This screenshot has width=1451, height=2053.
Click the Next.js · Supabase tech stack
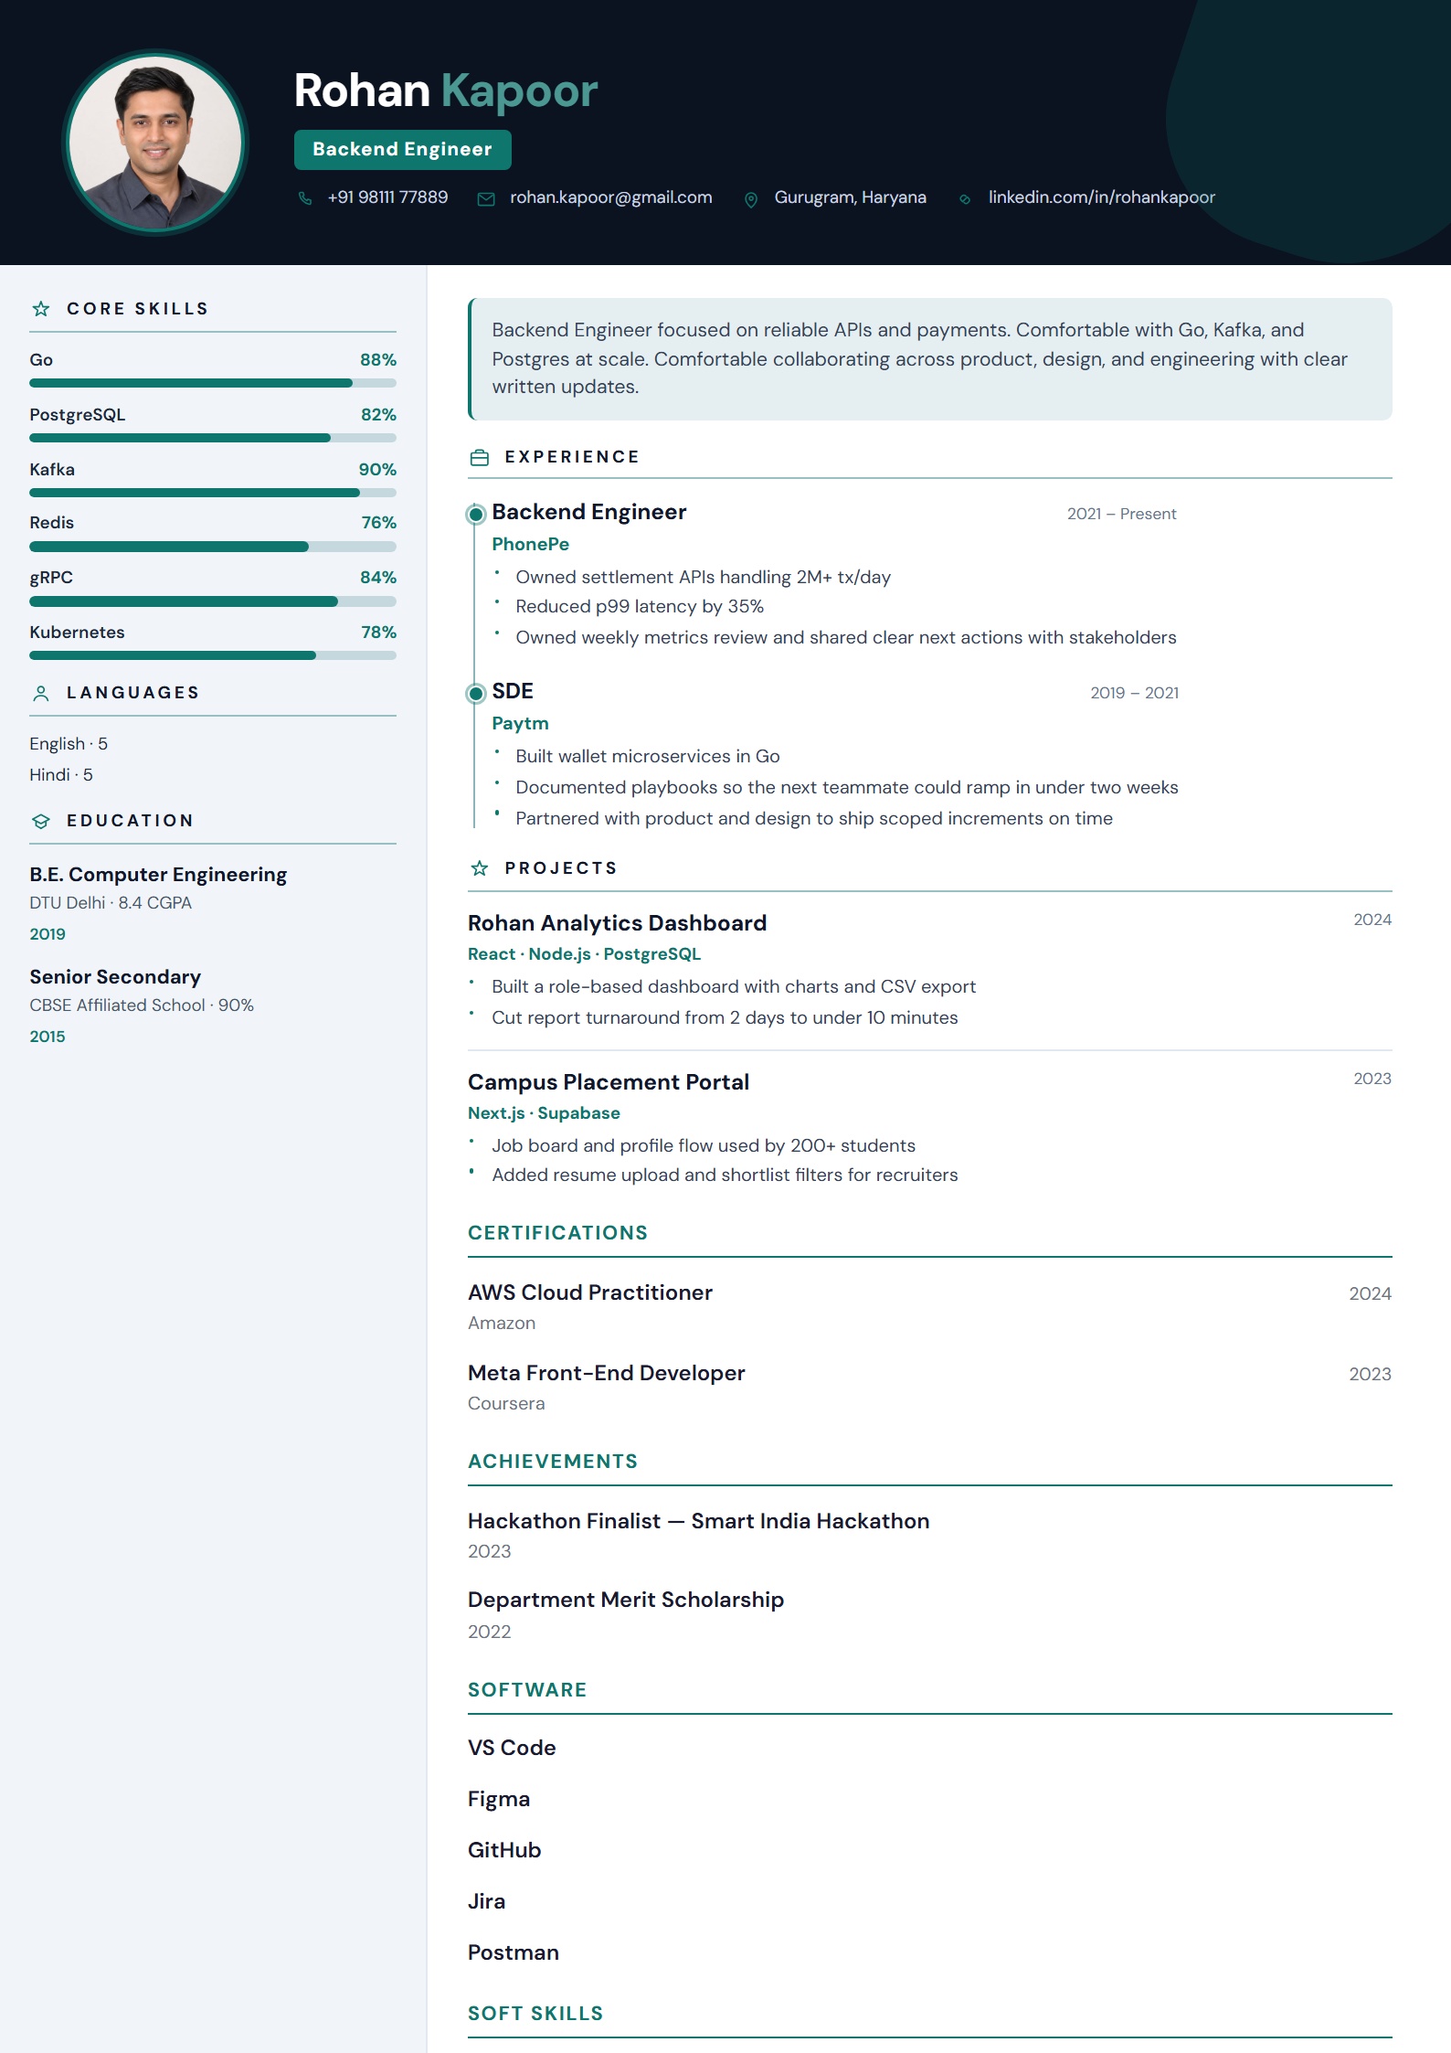(545, 1113)
